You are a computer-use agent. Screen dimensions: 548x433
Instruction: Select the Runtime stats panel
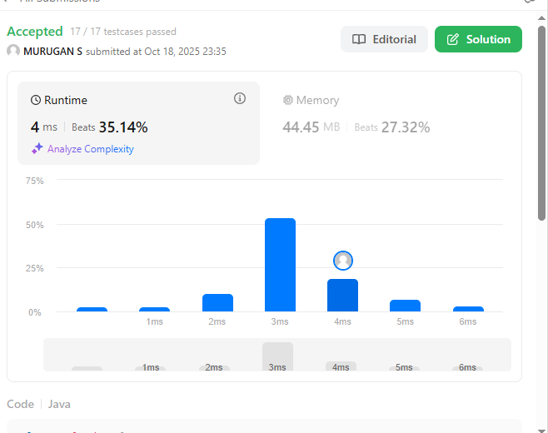click(x=138, y=123)
